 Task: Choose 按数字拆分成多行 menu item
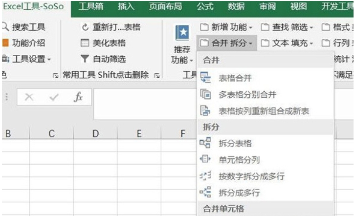click(266, 176)
